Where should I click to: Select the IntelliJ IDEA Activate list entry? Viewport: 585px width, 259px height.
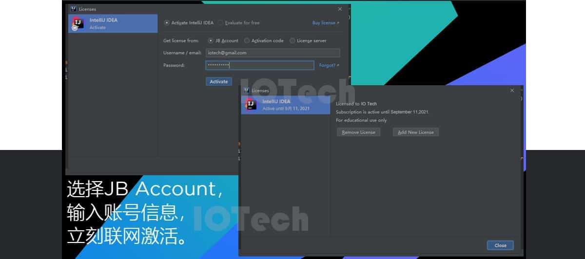pos(113,24)
